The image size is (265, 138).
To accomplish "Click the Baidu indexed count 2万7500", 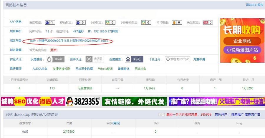I will tap(69, 132).
